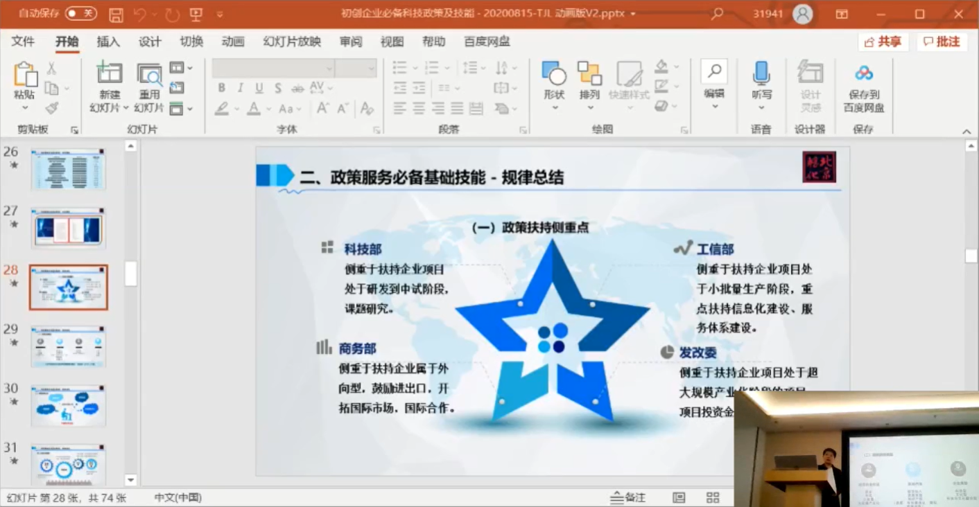Click the Decrease Indent icon
Screen dimensions: 979x507
pyautogui.click(x=399, y=88)
